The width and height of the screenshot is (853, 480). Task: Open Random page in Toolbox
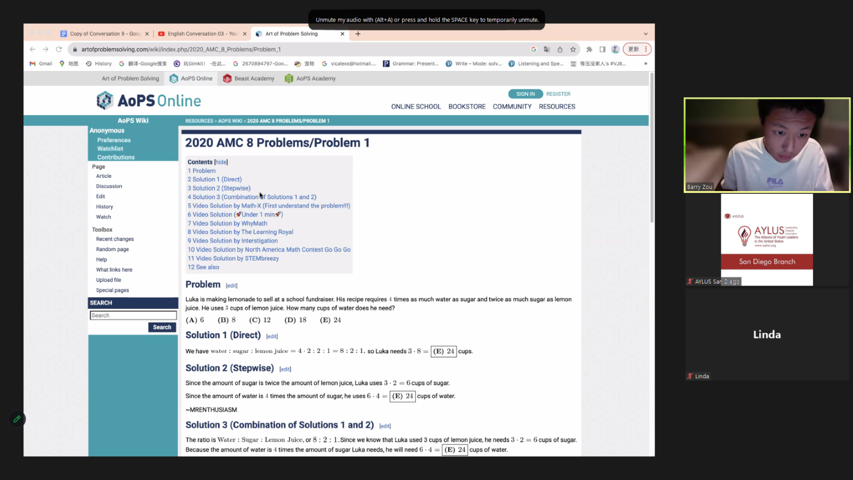coord(112,249)
